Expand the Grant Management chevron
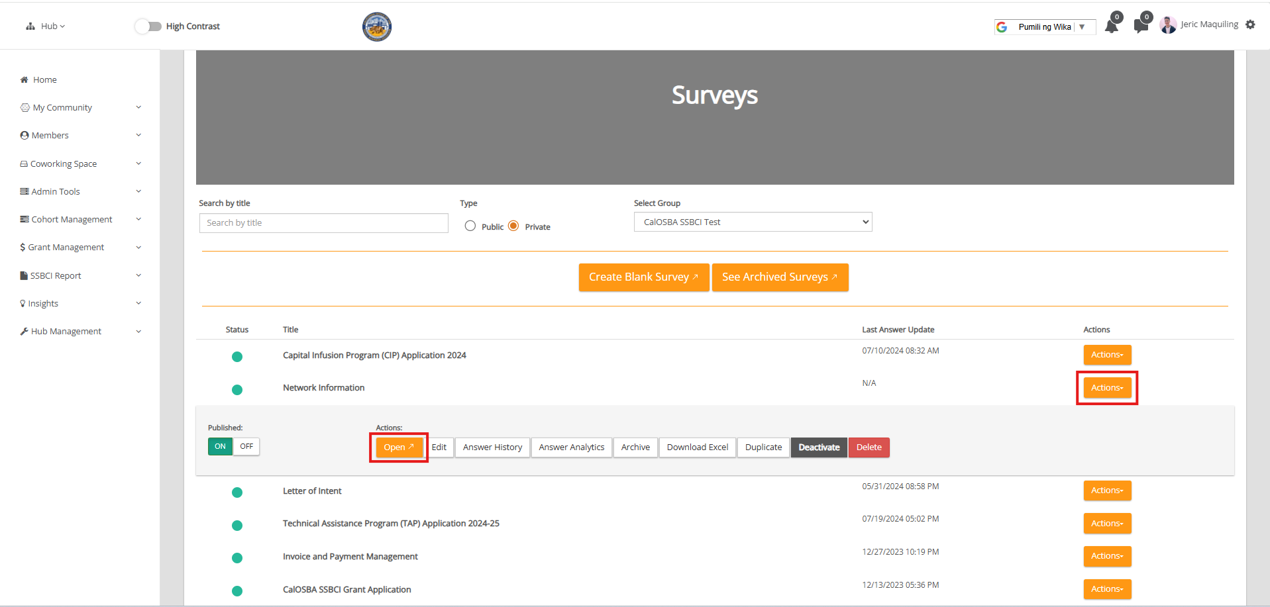Viewport: 1270px width, 607px height. 138,247
